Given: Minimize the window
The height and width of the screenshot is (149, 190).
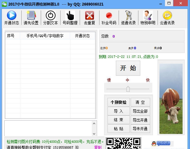Looking at the screenshot, I should (x=161, y=4).
